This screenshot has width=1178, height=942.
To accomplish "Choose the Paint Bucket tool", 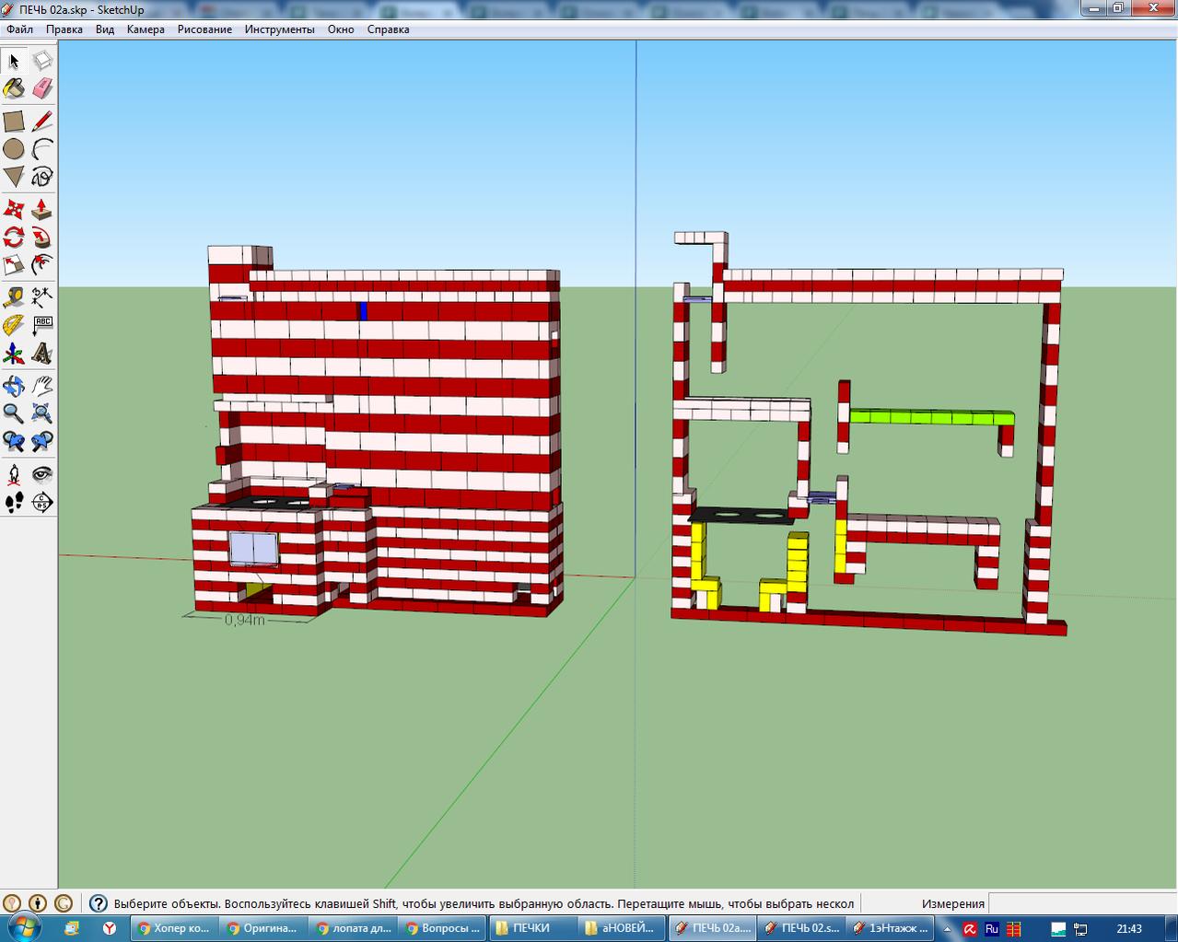I will pyautogui.click(x=14, y=89).
